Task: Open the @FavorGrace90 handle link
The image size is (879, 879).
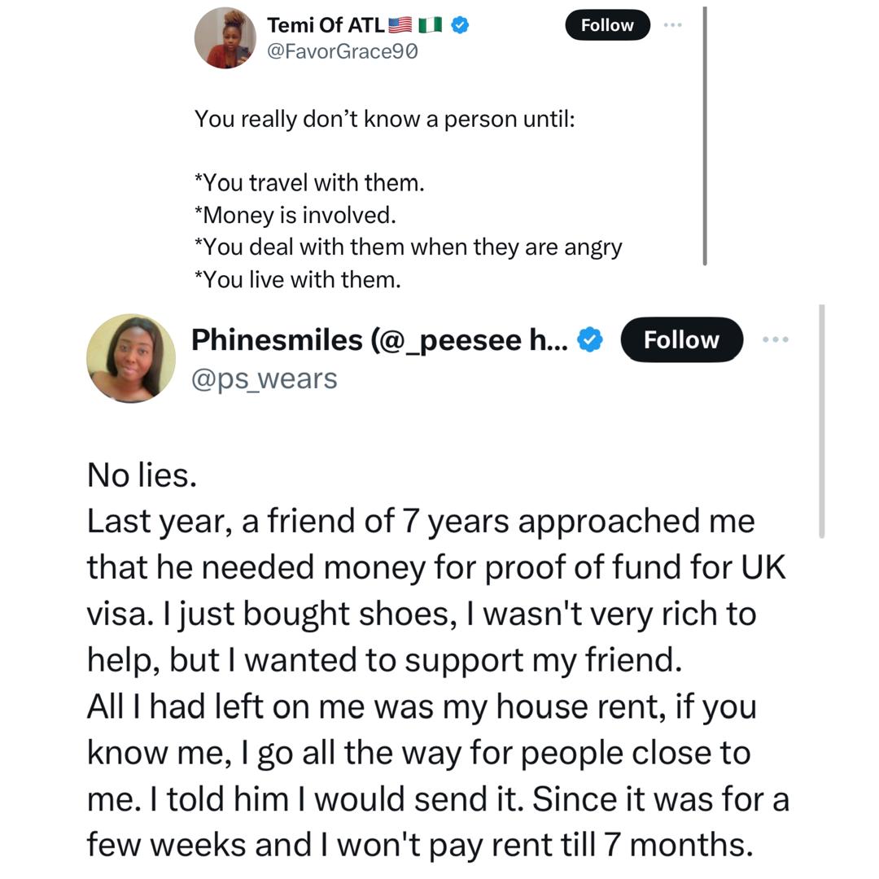Action: [343, 52]
